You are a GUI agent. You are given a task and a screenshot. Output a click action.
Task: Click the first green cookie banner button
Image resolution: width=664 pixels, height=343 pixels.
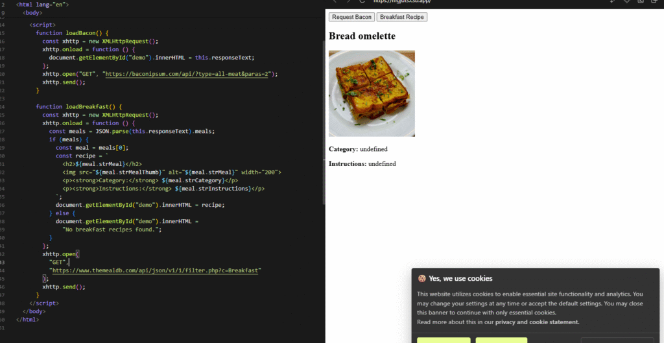tap(444, 340)
